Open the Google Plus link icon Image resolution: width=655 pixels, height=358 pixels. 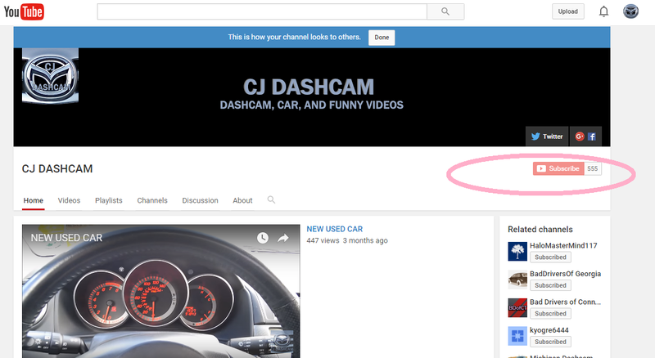[580, 136]
